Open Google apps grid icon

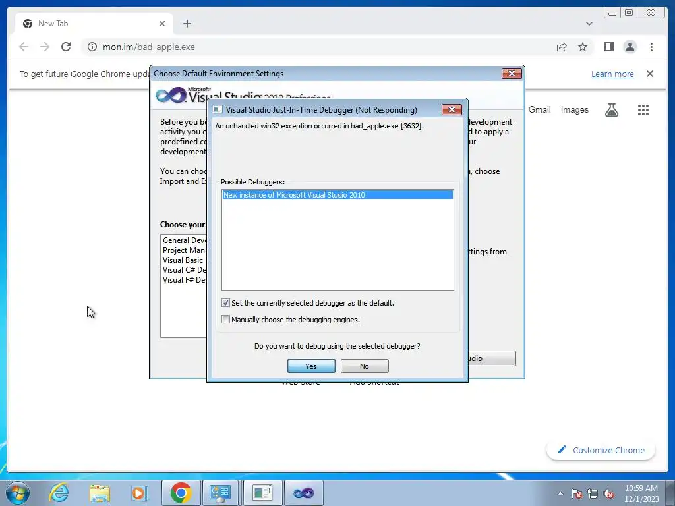click(x=643, y=110)
